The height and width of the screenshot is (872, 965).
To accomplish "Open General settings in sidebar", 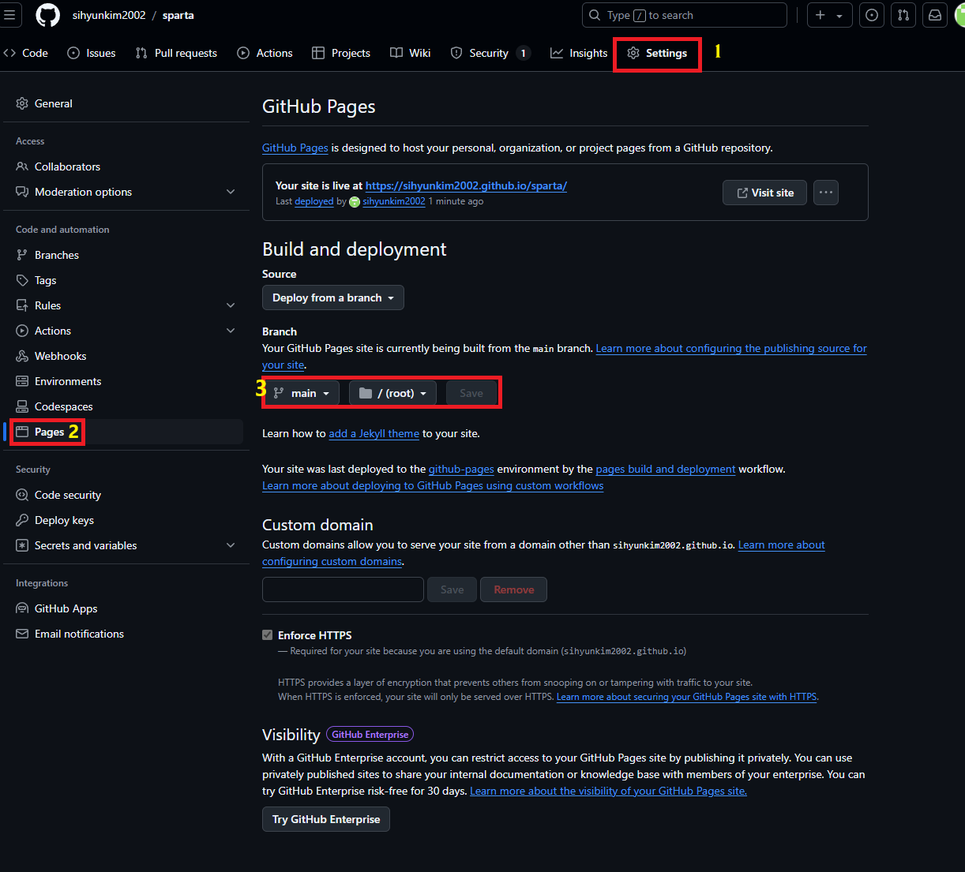I will coord(126,103).
